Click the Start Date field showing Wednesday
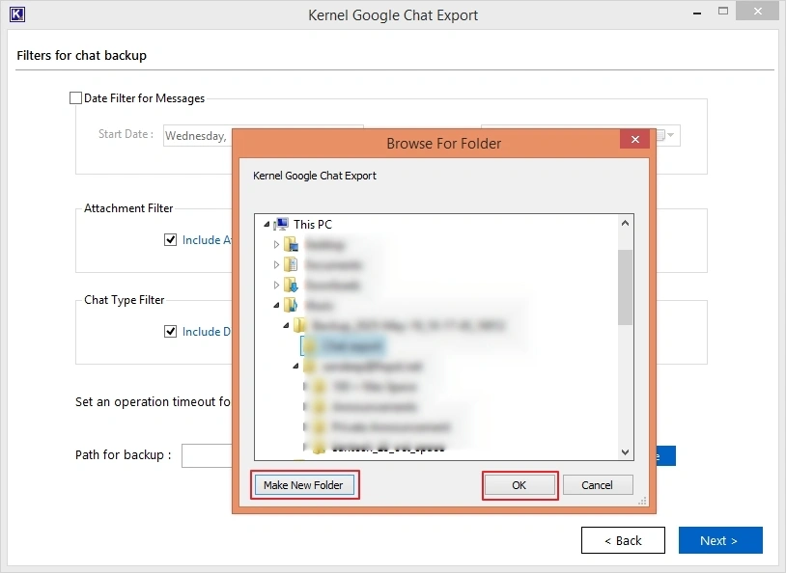Screen dimensions: 786x573 198,136
